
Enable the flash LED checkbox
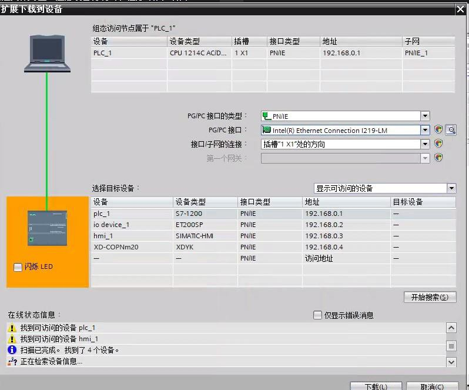[x=18, y=267]
